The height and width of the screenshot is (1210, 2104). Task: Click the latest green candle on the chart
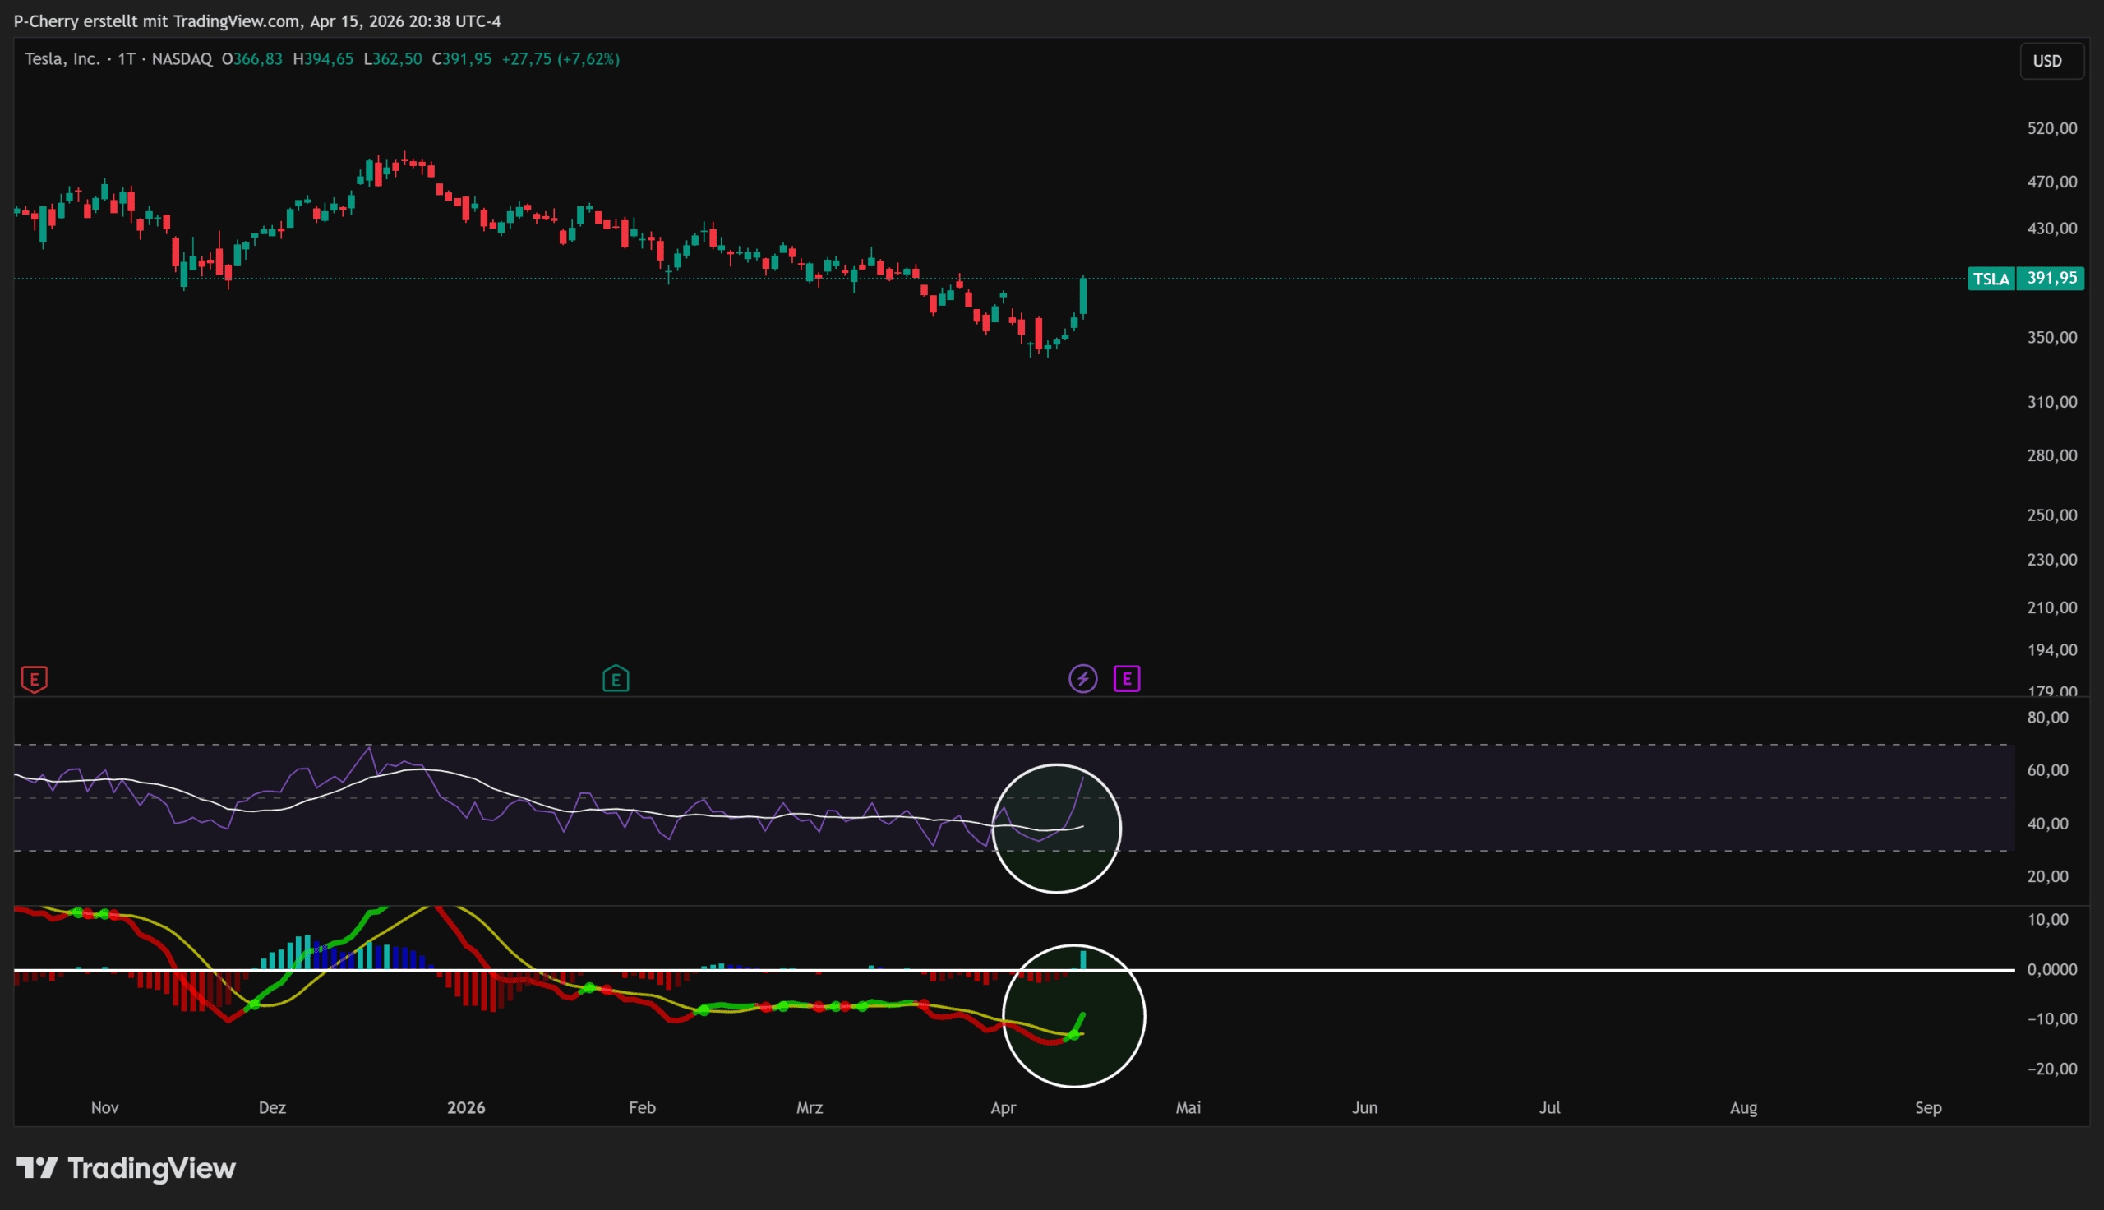point(1083,297)
